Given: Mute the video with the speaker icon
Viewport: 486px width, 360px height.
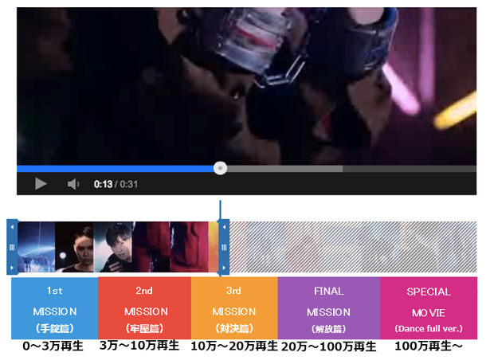Looking at the screenshot, I should (73, 184).
